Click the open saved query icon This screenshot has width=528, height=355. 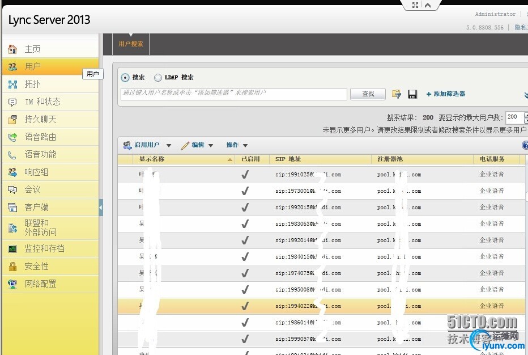click(397, 94)
